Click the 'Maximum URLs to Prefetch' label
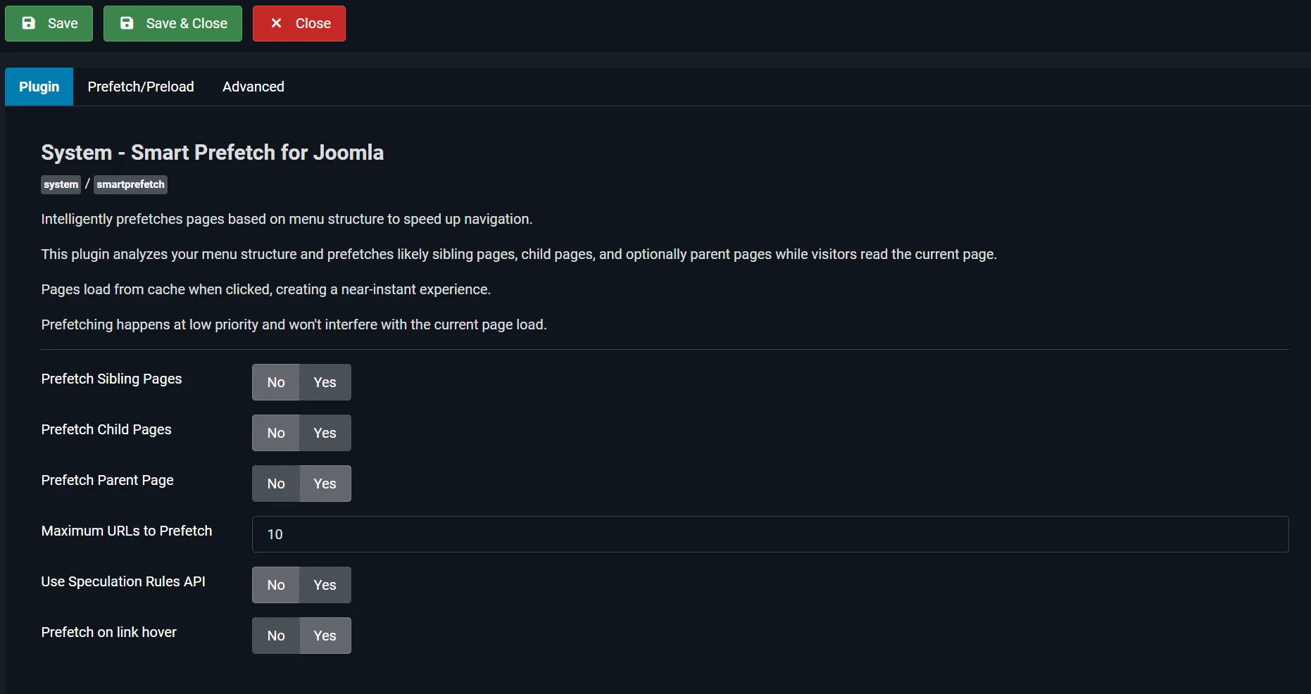 (127, 531)
